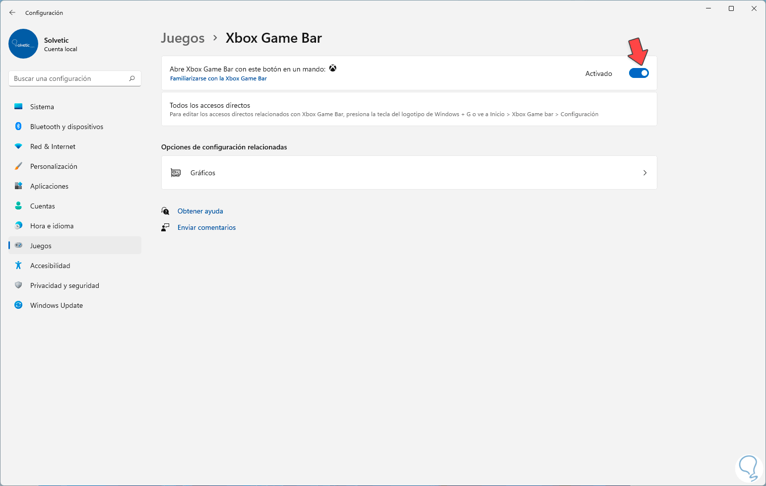Open Familiarizarse con la Xbox Game Bar link
Image resolution: width=766 pixels, height=486 pixels.
pyautogui.click(x=218, y=78)
